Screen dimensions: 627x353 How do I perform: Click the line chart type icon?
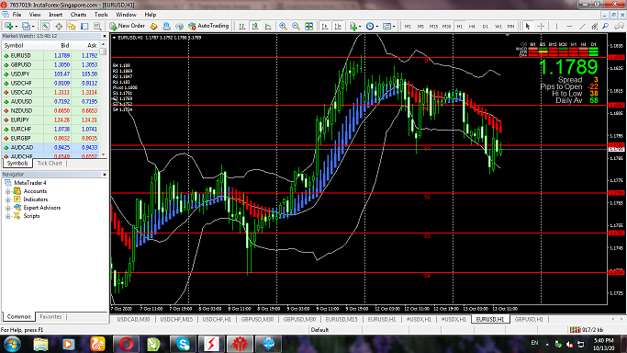[268, 26]
